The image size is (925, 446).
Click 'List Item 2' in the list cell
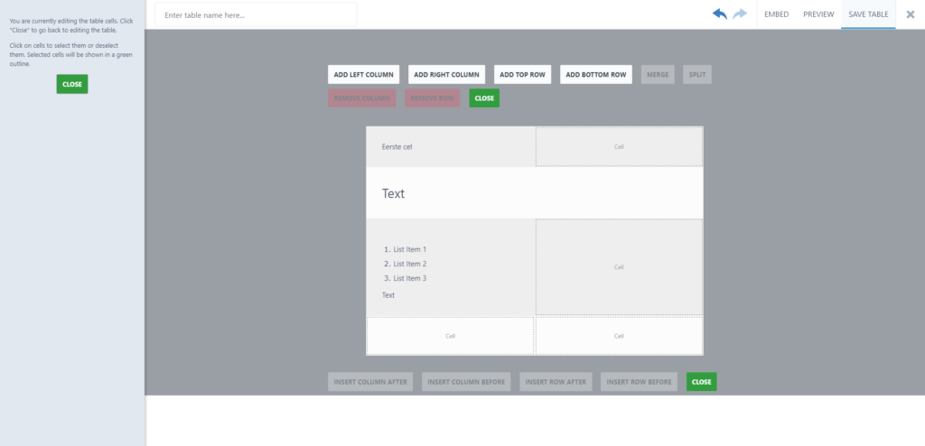[x=409, y=264]
